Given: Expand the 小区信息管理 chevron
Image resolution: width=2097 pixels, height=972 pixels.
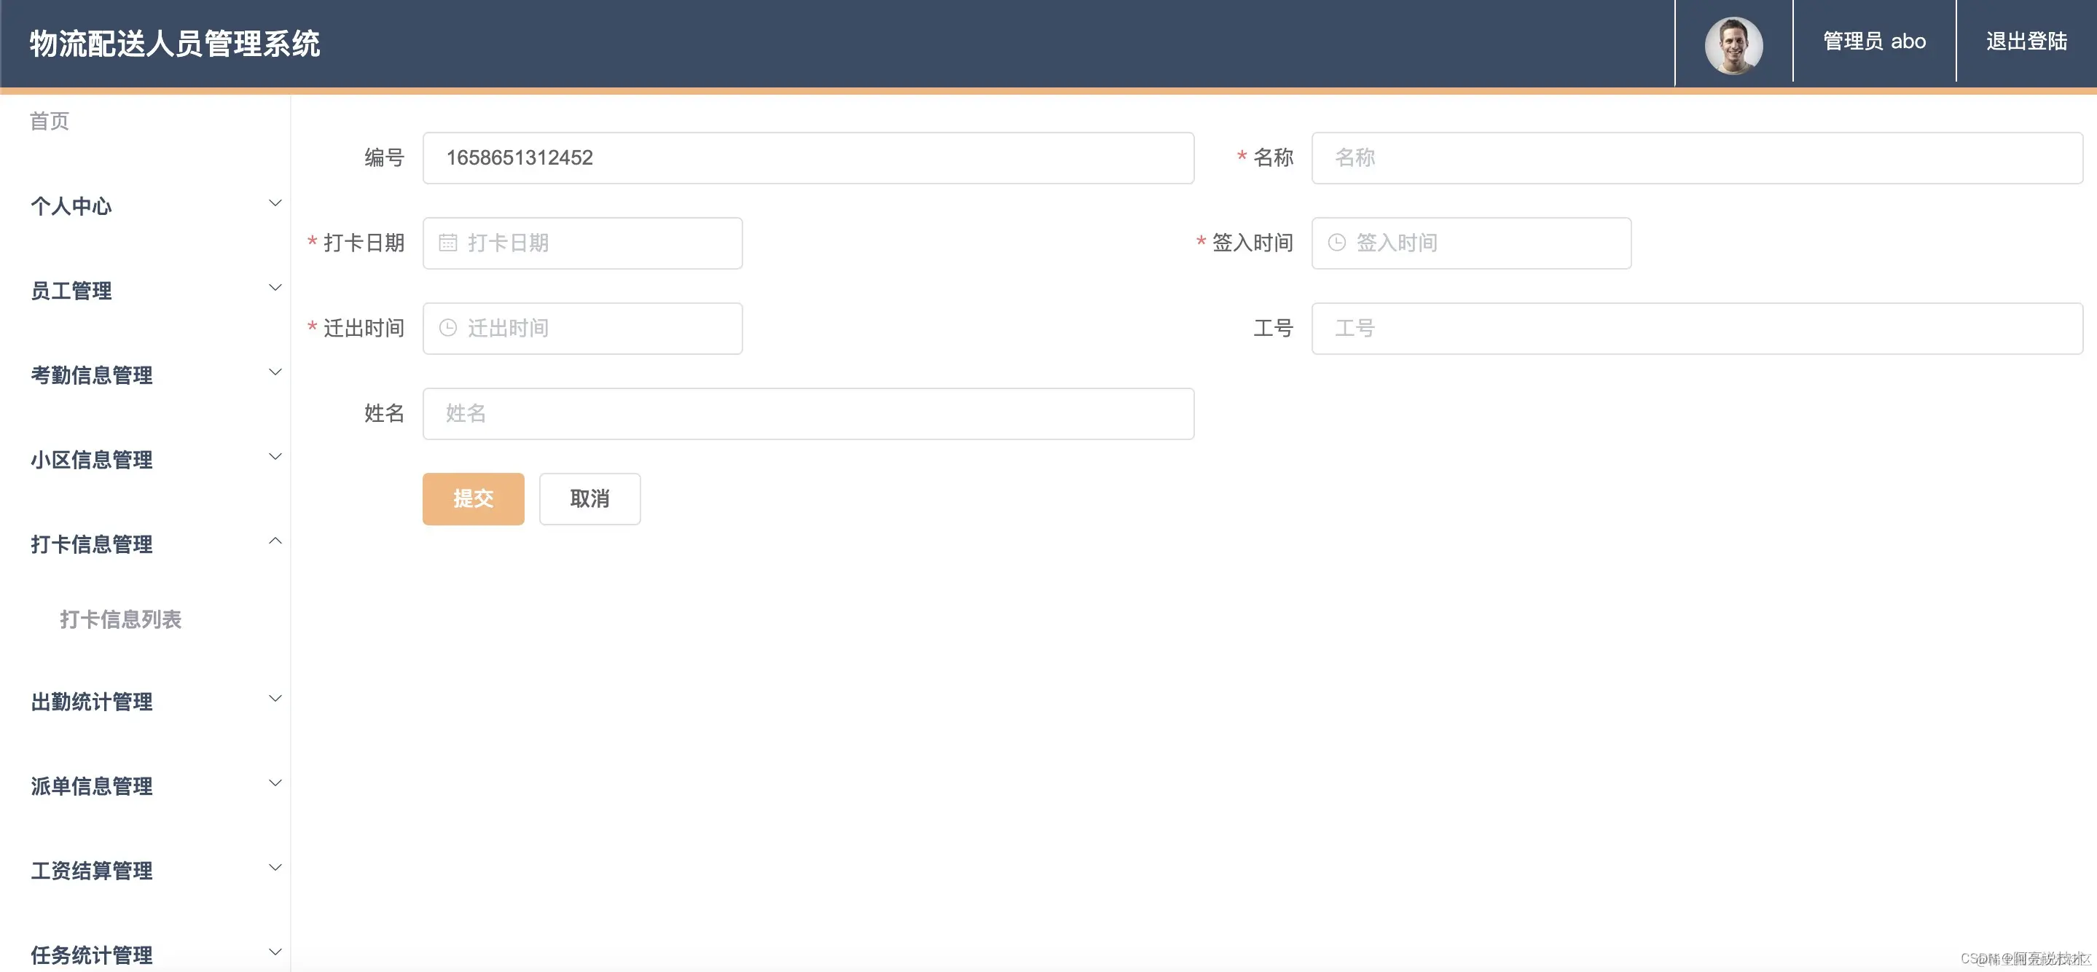Looking at the screenshot, I should (x=275, y=458).
